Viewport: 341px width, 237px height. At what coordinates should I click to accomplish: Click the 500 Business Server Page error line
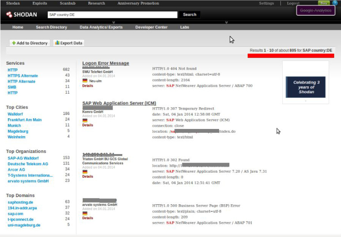pyautogui.click(x=196, y=206)
